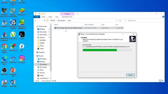Click navigation pane scrollbar up arrow
The height and width of the screenshot is (94, 168).
(51, 24)
